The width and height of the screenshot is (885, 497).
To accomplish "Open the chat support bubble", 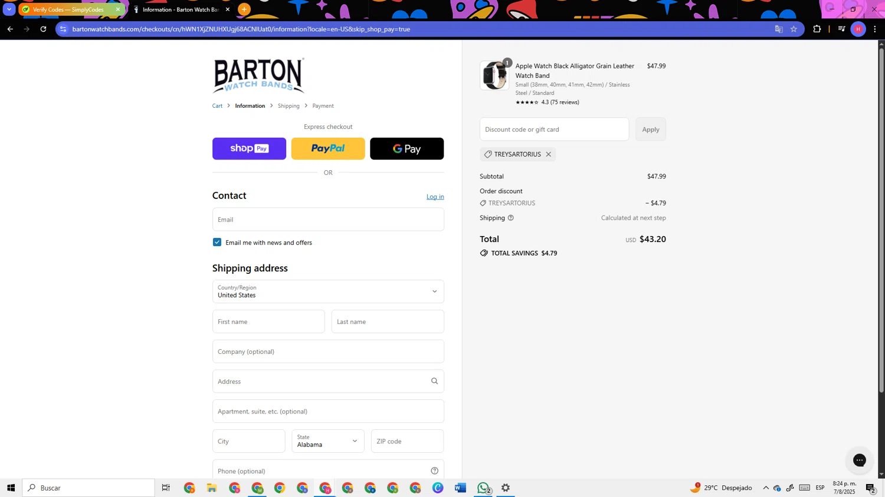I will [859, 460].
